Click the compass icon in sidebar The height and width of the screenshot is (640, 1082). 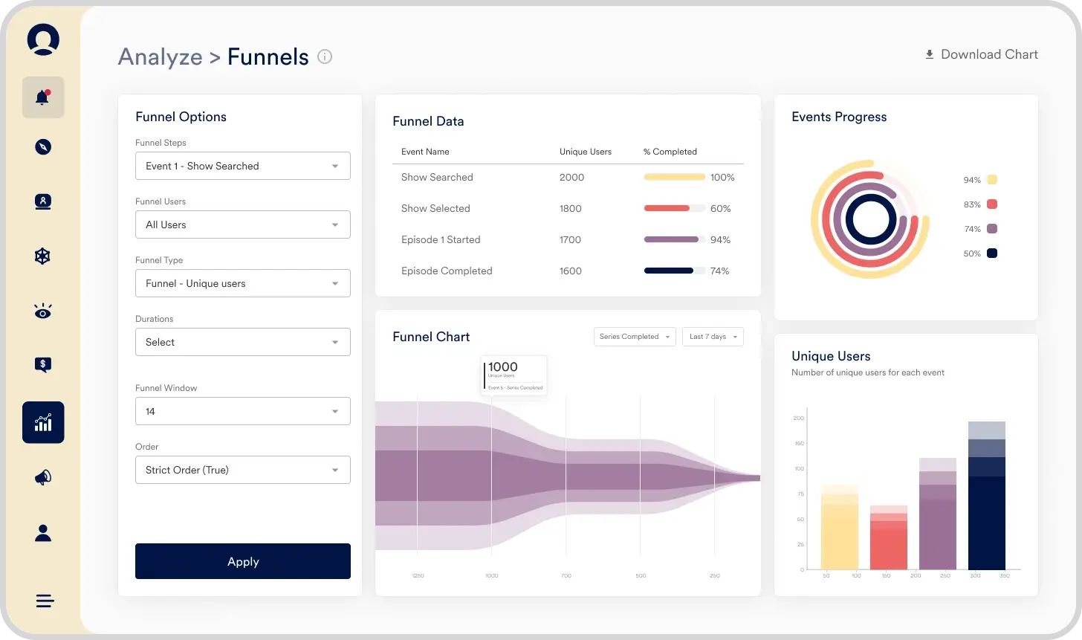(x=43, y=146)
